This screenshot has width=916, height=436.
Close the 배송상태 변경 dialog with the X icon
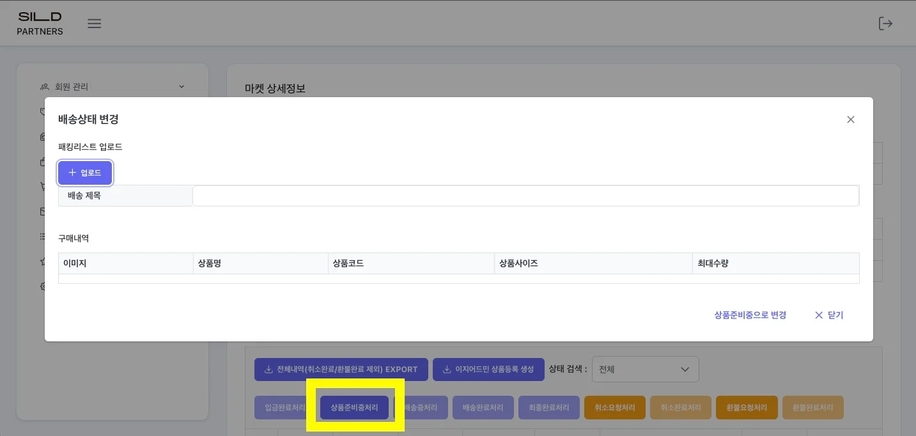click(x=850, y=120)
